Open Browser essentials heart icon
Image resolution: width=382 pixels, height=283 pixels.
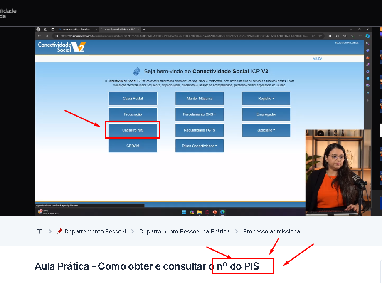[x=352, y=36]
